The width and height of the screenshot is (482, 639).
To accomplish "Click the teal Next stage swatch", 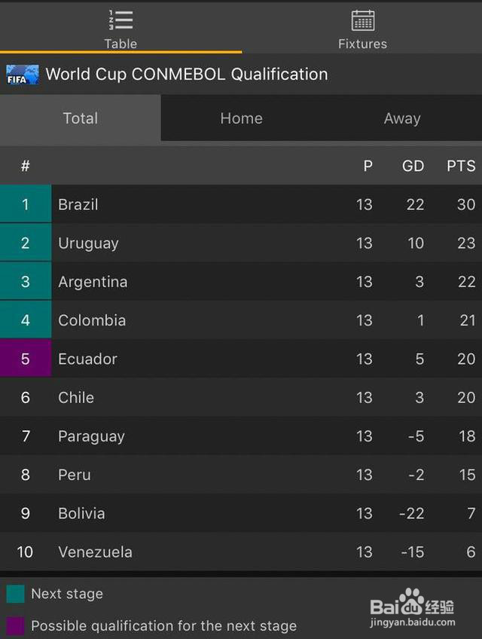I will [x=15, y=594].
